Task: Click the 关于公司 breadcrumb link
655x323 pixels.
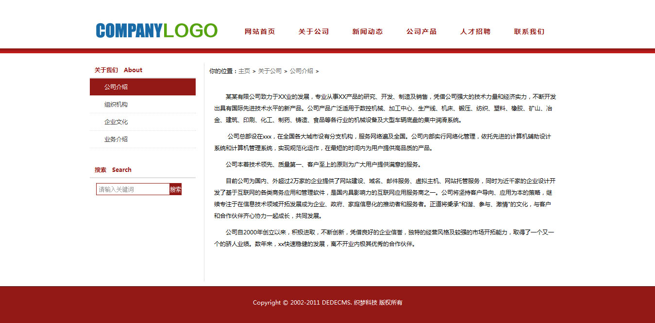Action: coord(269,71)
